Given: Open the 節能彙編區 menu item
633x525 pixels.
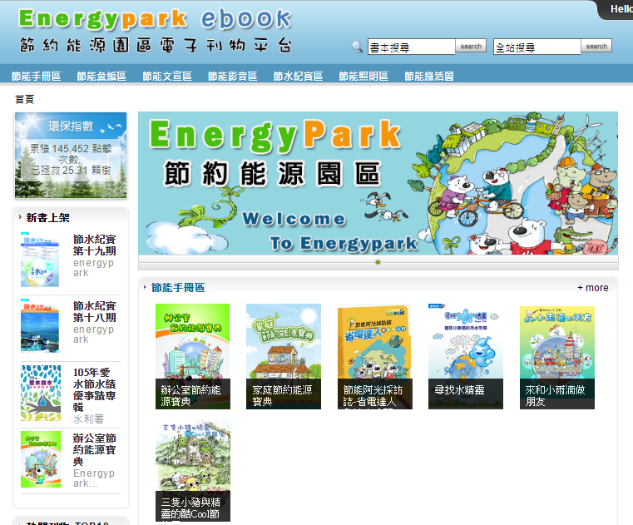Looking at the screenshot, I should (101, 77).
